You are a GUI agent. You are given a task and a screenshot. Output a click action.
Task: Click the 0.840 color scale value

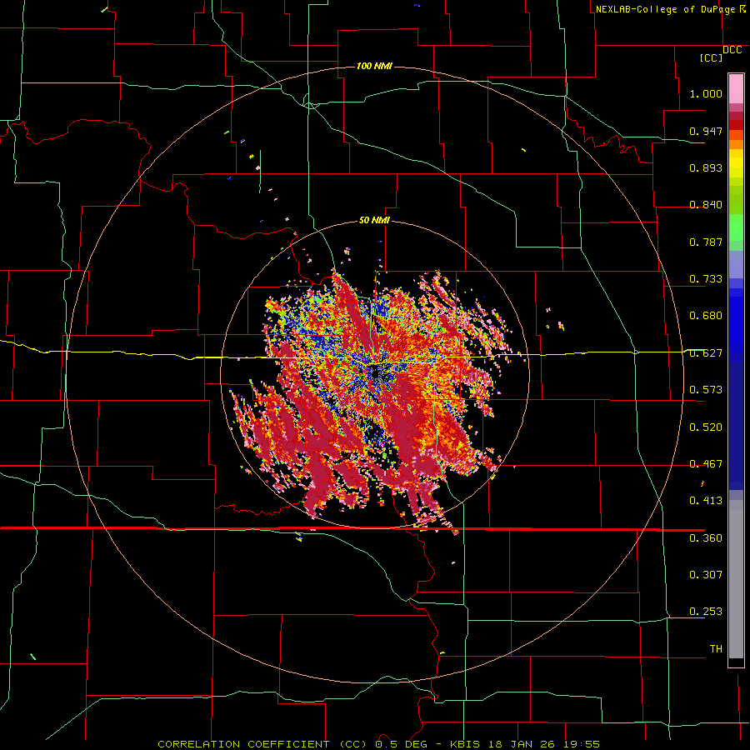click(706, 205)
